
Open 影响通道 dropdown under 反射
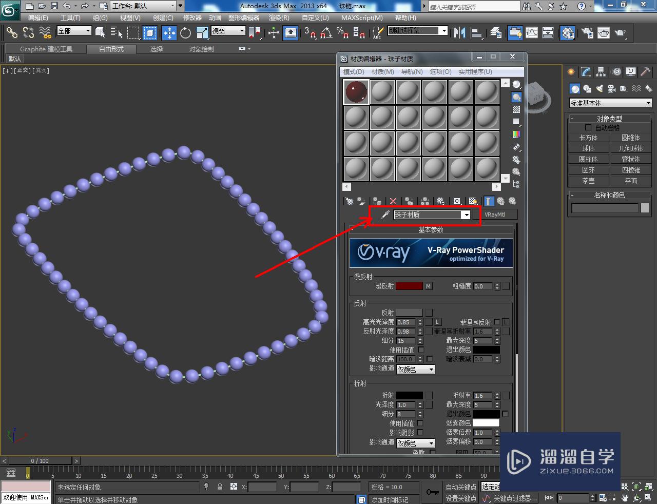pos(416,369)
